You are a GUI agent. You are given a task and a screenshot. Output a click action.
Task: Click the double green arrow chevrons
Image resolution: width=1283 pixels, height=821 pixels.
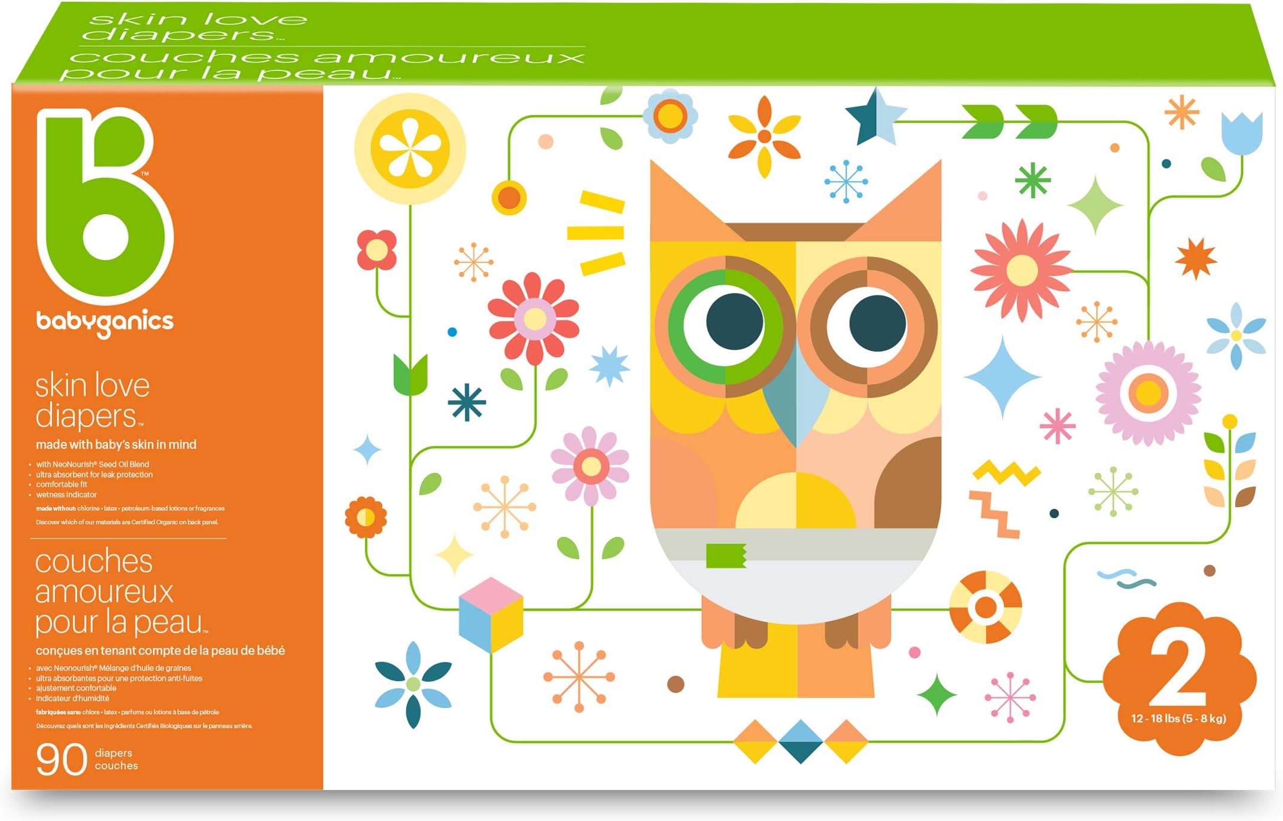pyautogui.click(x=1009, y=121)
